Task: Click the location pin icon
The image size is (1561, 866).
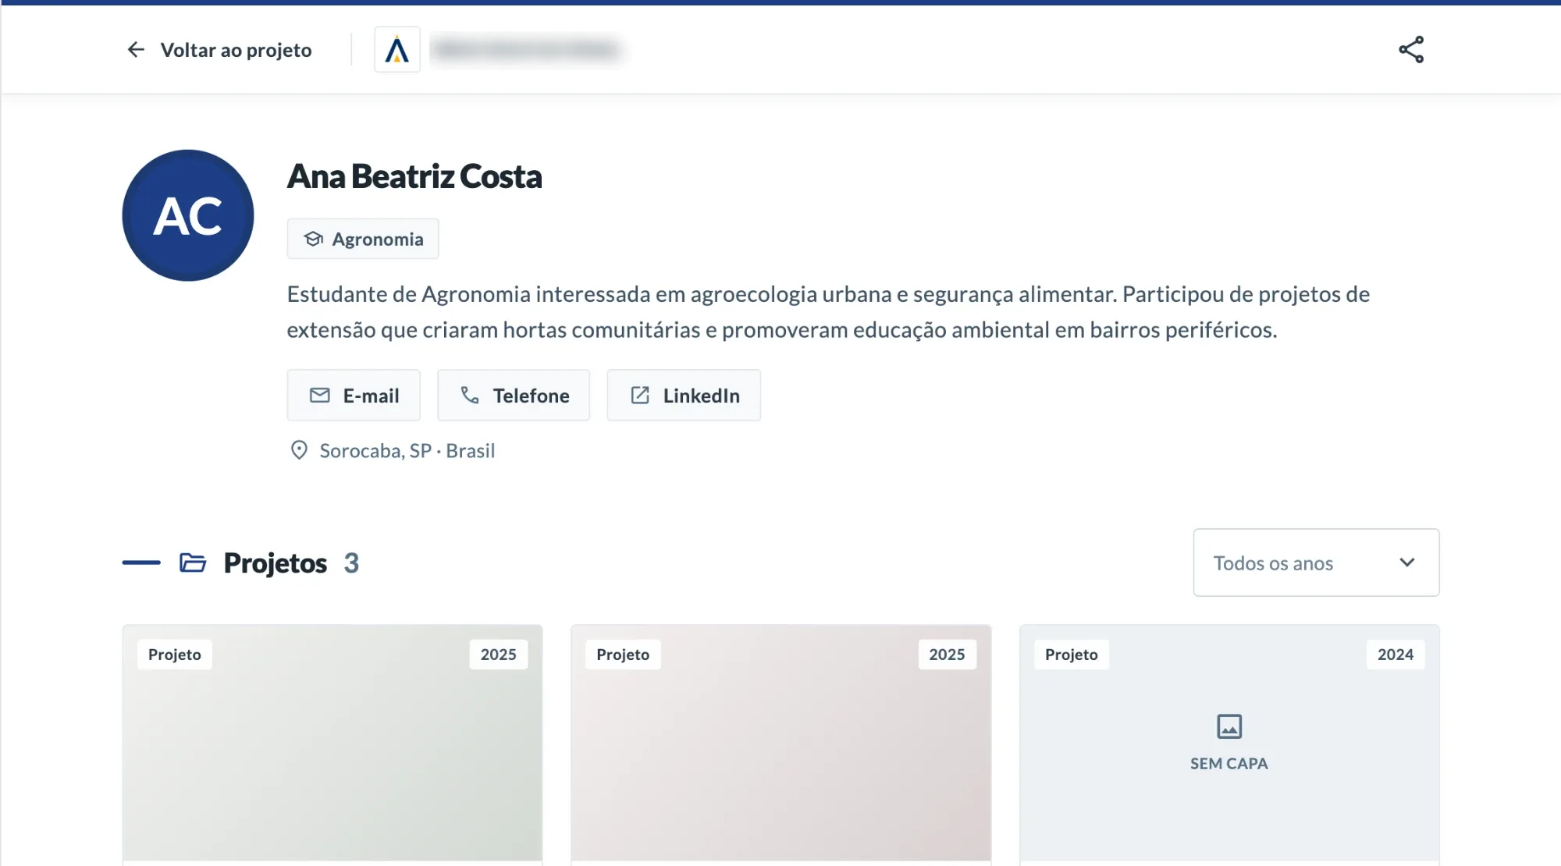Action: 299,450
